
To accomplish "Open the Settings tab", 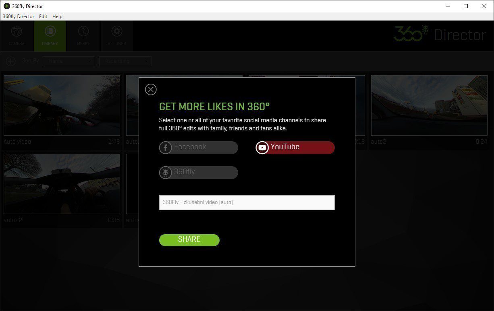I will [x=117, y=36].
